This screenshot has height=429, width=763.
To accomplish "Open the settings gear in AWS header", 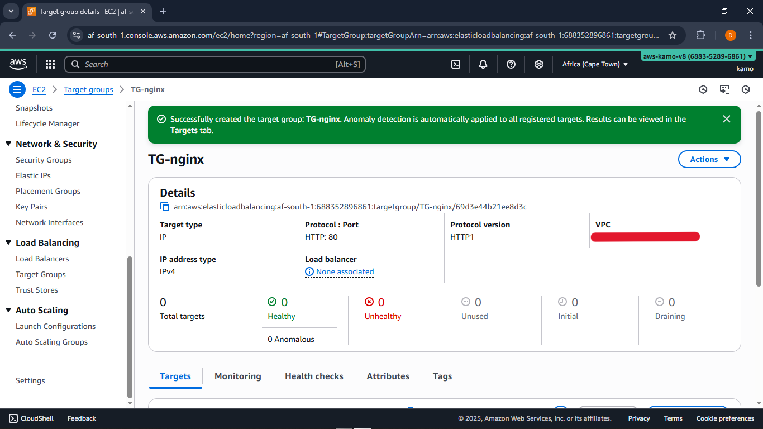I will pos(538,64).
